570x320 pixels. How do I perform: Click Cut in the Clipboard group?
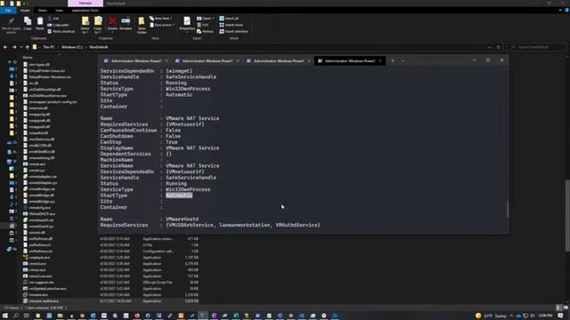tap(53, 18)
